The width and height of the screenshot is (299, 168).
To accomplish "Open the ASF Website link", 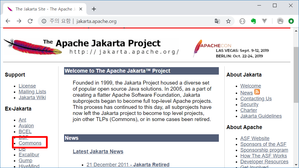I will [255, 138].
